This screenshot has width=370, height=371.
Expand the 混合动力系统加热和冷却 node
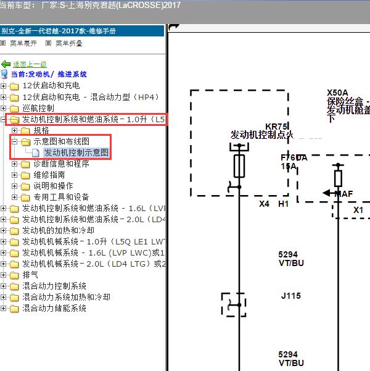pos(3,297)
